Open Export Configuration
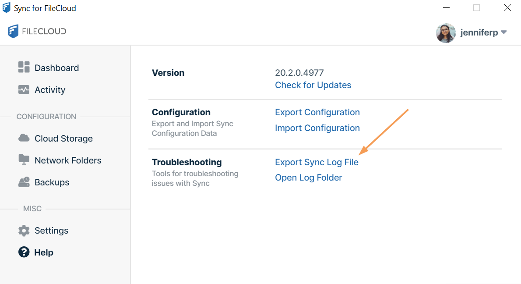The height and width of the screenshot is (284, 521). coord(317,112)
